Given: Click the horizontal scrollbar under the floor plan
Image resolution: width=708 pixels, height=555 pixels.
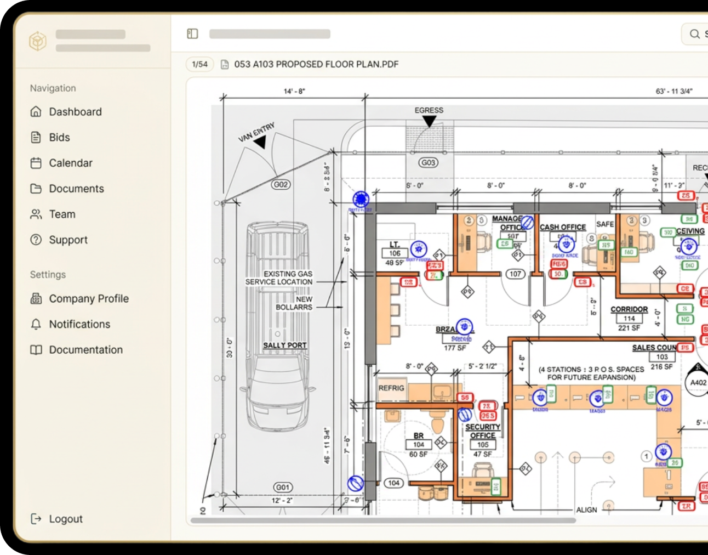Looking at the screenshot, I should (x=383, y=520).
